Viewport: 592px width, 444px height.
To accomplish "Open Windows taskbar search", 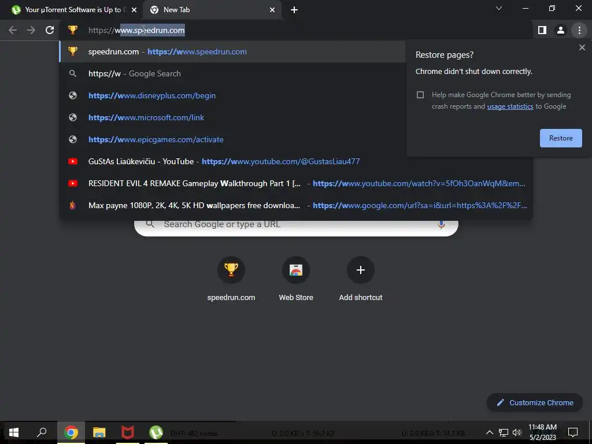I will [42, 432].
